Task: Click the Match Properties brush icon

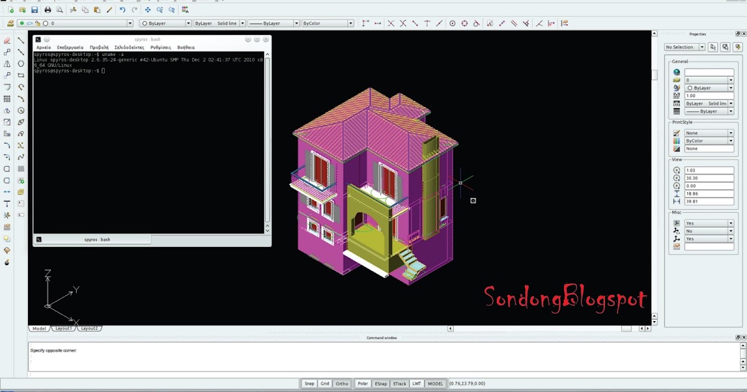Action: 109,10
